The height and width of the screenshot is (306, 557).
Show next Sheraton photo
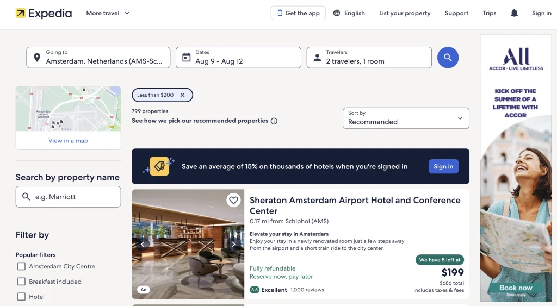tap(233, 244)
